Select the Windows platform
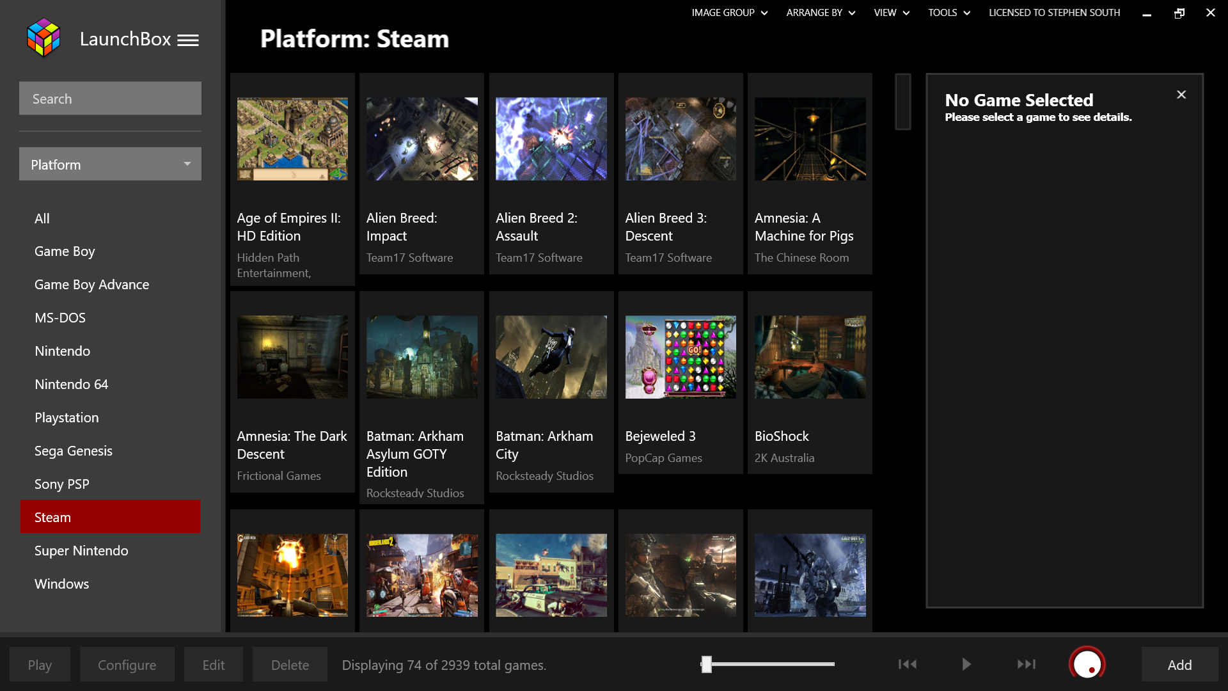Image resolution: width=1228 pixels, height=691 pixels. pyautogui.click(x=110, y=584)
